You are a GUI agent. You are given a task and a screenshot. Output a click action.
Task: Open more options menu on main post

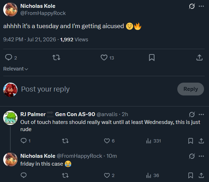(x=201, y=6)
